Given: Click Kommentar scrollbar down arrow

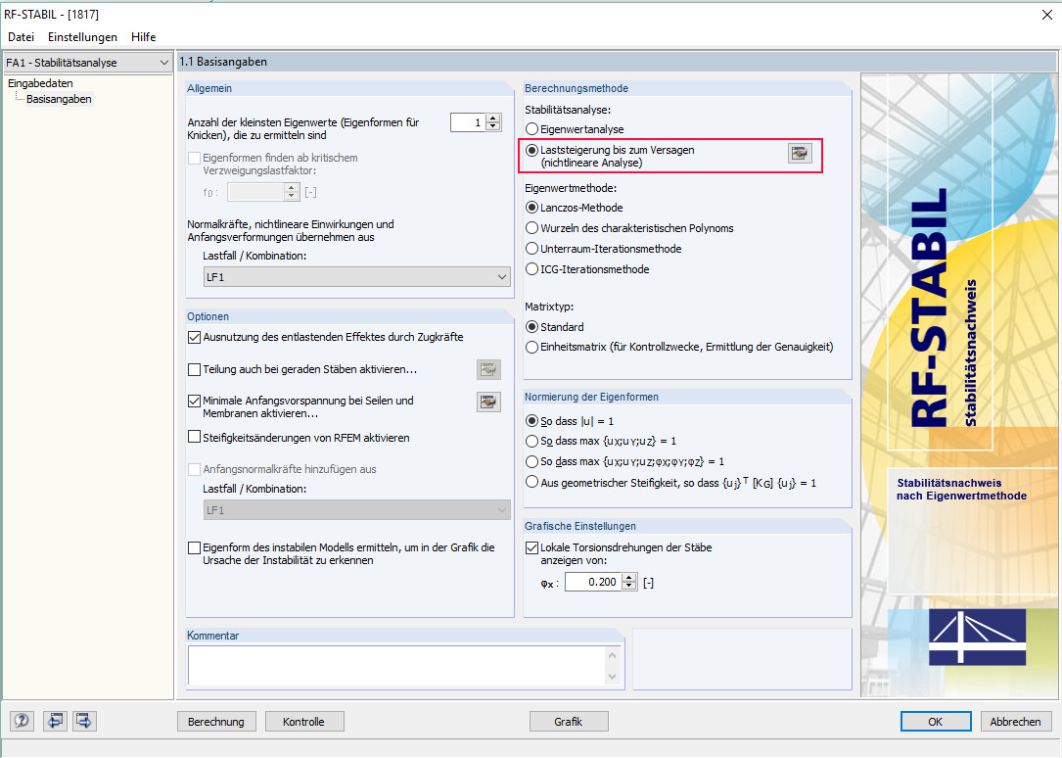Looking at the screenshot, I should pos(613,677).
